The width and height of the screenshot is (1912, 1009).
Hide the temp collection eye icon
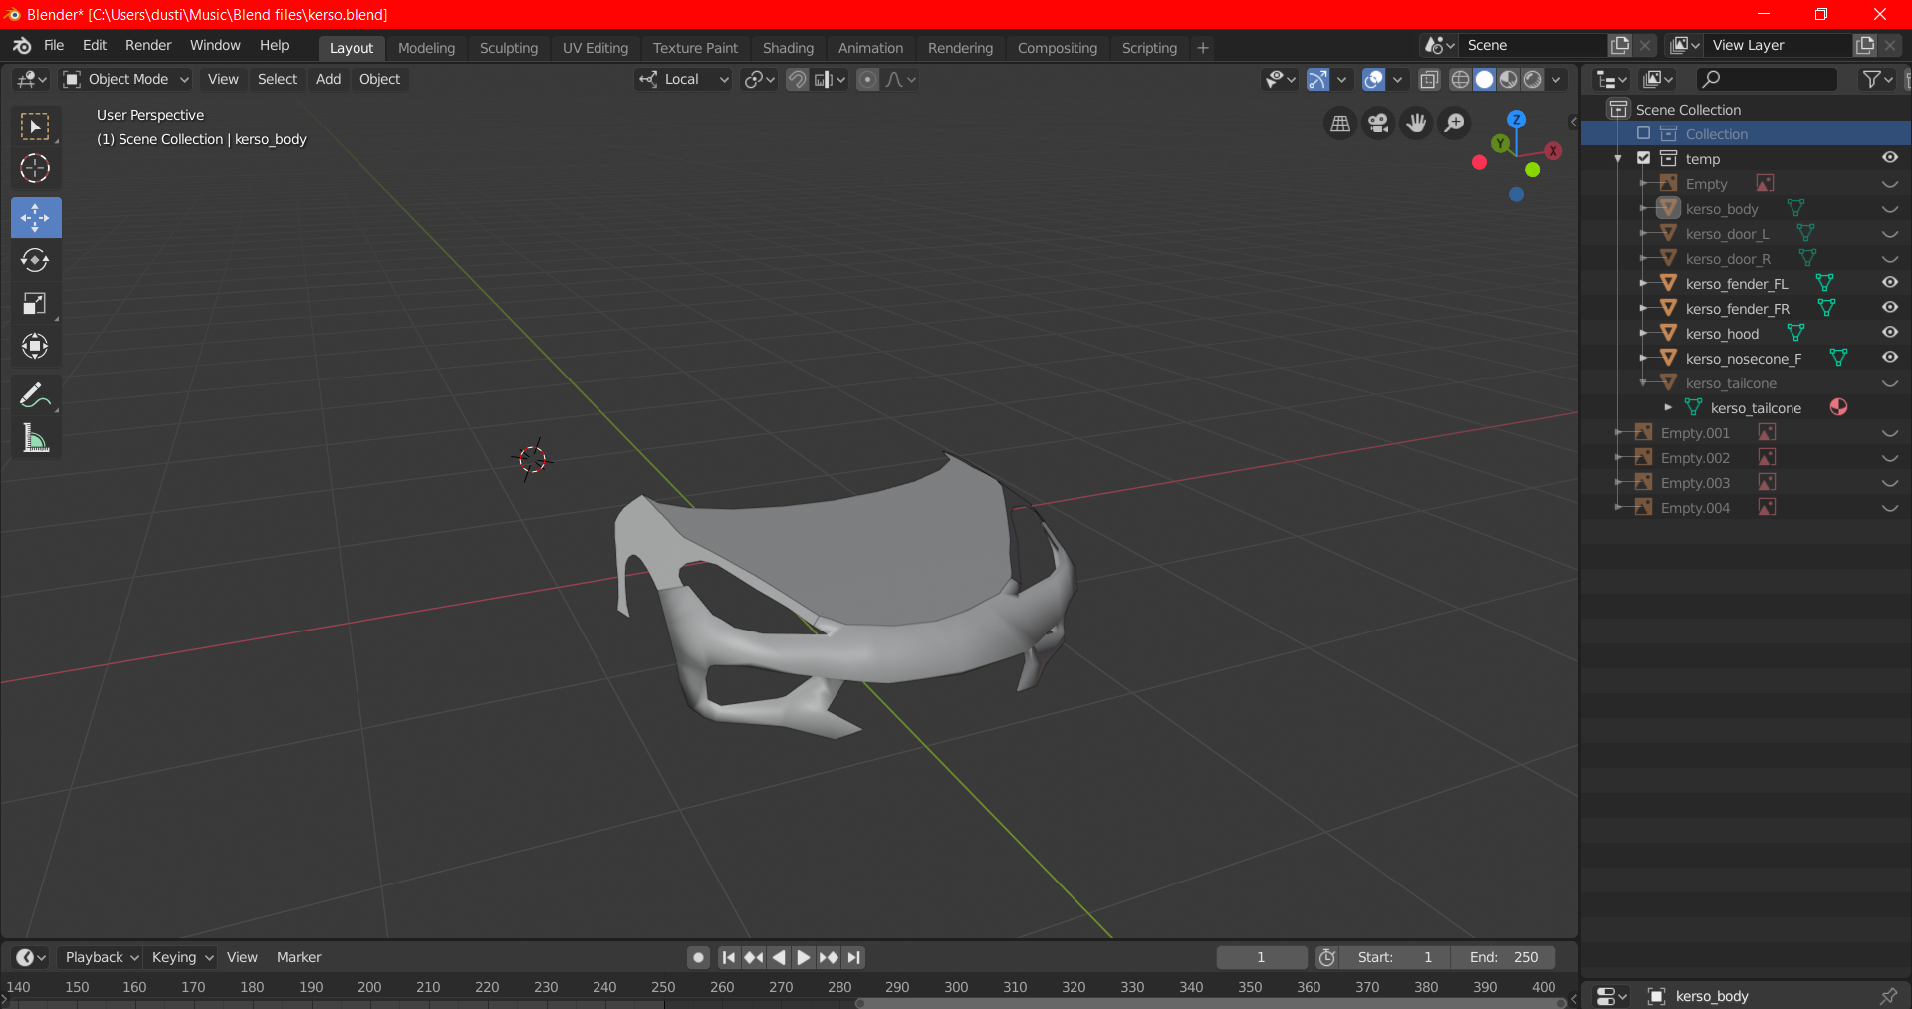(x=1889, y=158)
